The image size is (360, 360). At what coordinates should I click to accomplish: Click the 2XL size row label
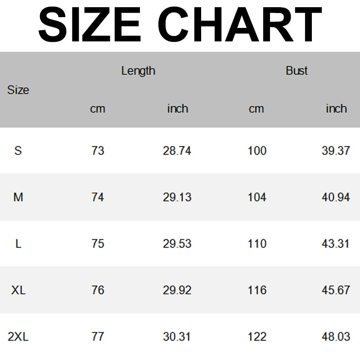[x=18, y=337]
